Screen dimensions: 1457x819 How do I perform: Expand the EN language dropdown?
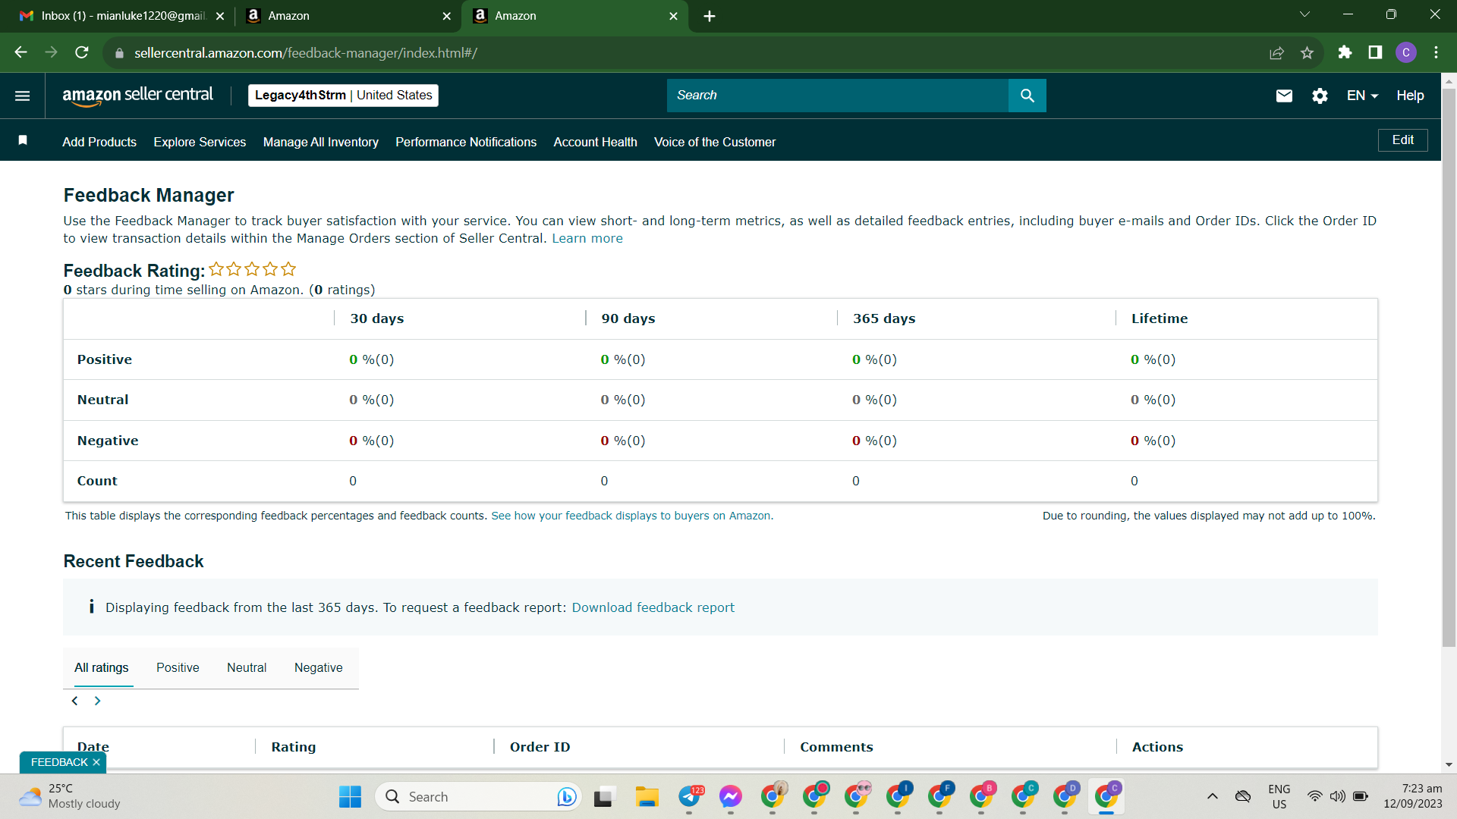[x=1362, y=96]
